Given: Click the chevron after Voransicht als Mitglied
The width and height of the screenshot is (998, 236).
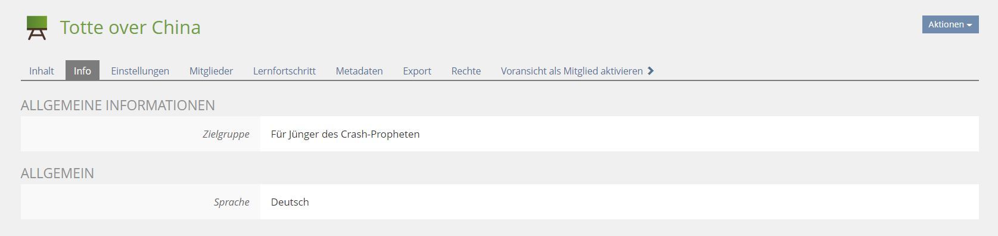Looking at the screenshot, I should point(651,70).
